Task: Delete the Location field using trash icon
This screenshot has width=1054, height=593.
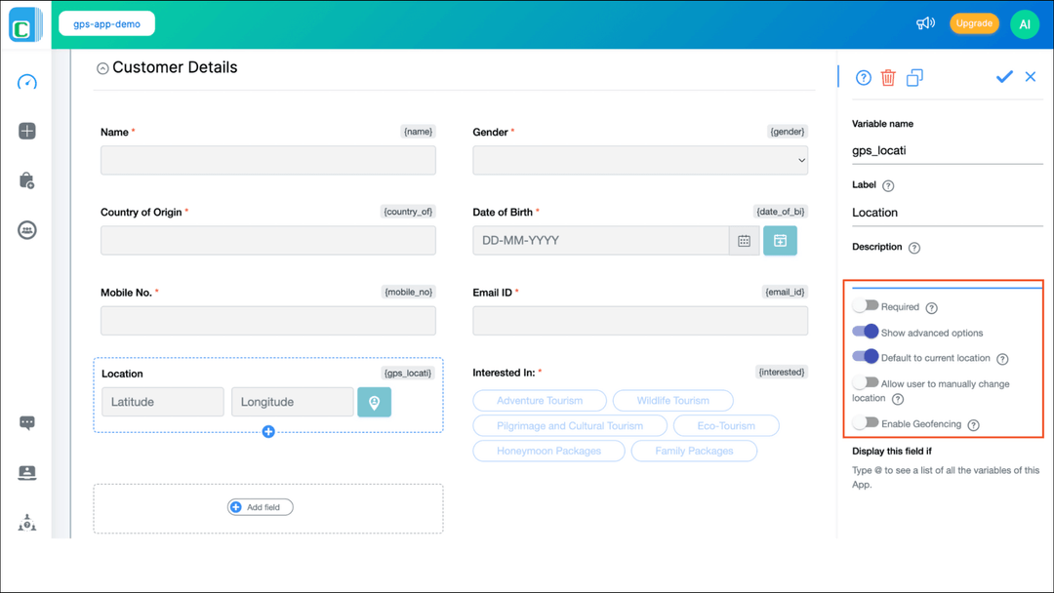Action: click(x=887, y=77)
